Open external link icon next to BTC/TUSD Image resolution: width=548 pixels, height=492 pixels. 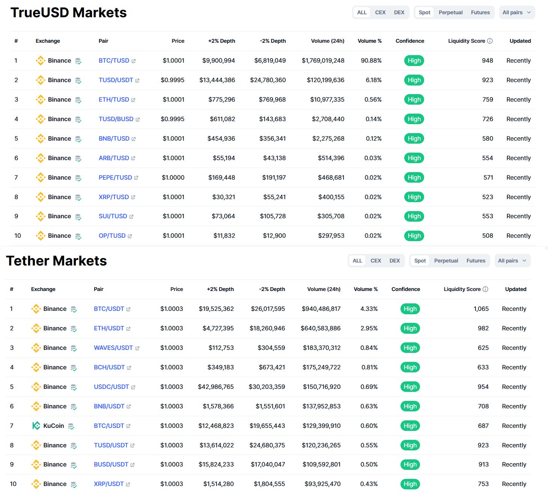coord(134,61)
